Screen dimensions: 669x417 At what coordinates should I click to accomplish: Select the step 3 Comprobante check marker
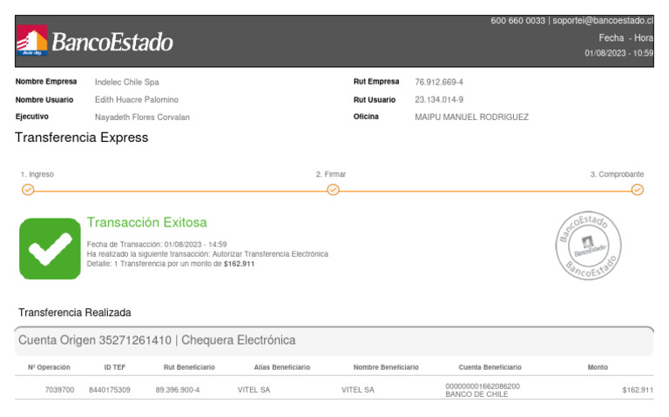(638, 189)
